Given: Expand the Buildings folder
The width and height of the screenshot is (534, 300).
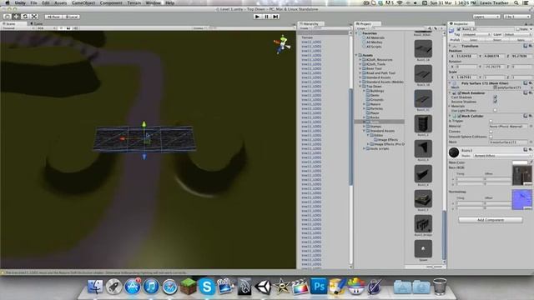Looking at the screenshot, I should point(364,91).
